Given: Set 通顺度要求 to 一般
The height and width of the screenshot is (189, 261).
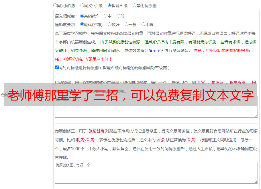Looking at the screenshot, I should 127,24.
